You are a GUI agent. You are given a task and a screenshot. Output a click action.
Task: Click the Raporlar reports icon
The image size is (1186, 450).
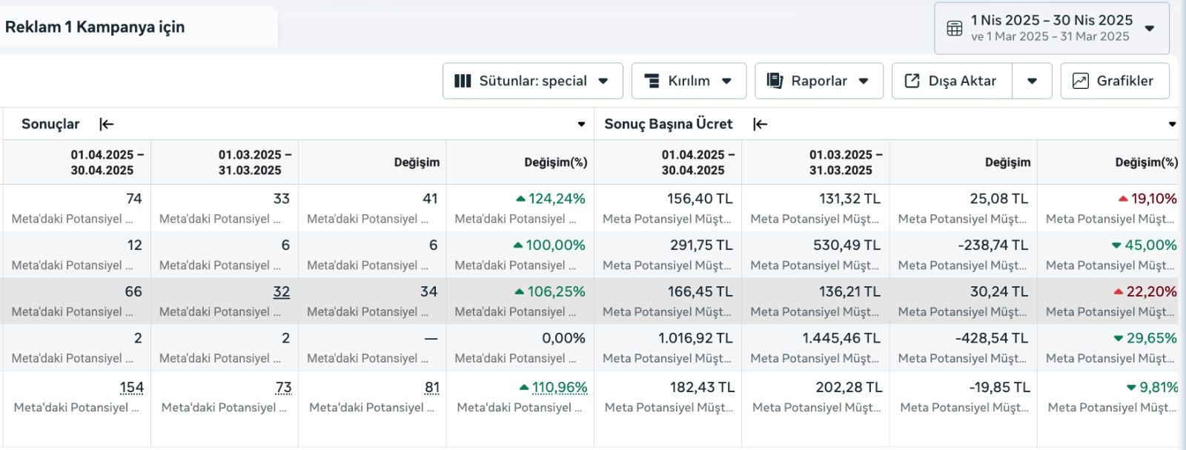tap(775, 81)
